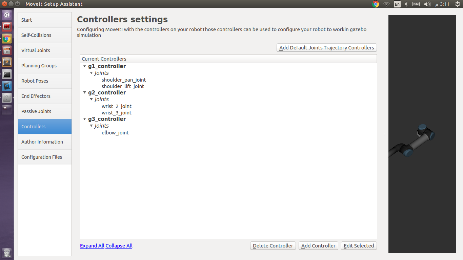The width and height of the screenshot is (463, 260).
Task: Open the clock showing 3:11
Action: (x=442, y=4)
